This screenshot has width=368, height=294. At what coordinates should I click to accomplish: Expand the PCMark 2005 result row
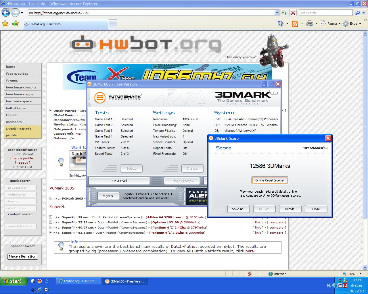pyautogui.click(x=51, y=198)
